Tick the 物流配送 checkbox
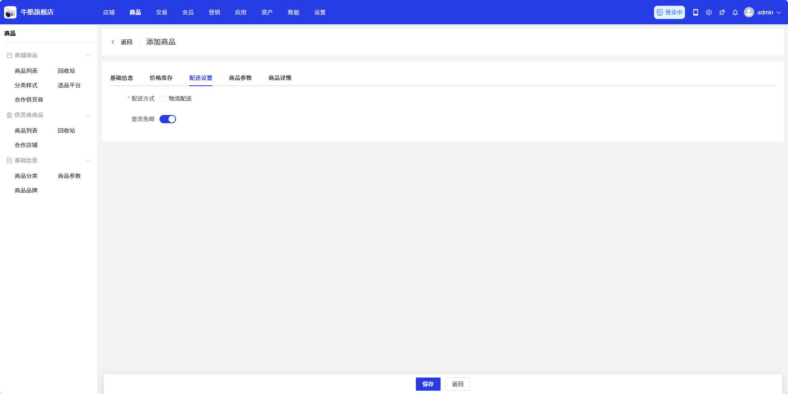Screen dimensions: 788x394 pos(162,98)
